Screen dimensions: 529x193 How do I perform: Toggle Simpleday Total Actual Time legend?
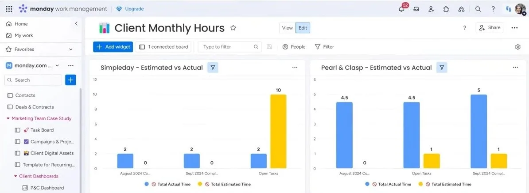(167, 184)
